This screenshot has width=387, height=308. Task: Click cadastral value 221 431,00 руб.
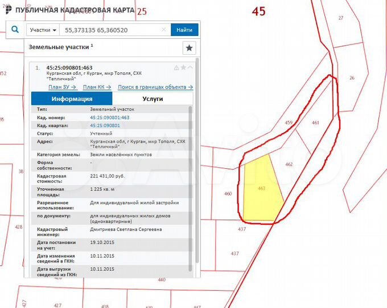point(108,176)
